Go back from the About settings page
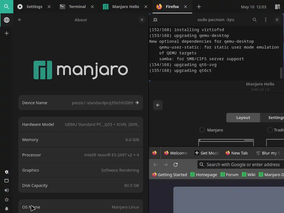 20,20
